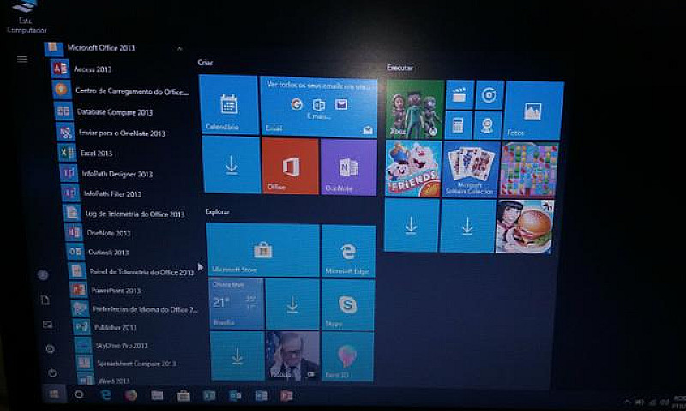
Task: Open Documents from the Start sidebar
Action: (x=45, y=300)
